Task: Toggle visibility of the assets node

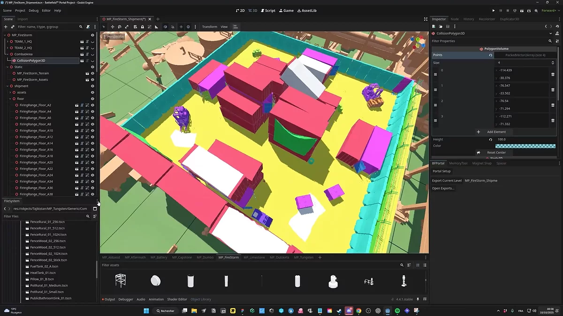Action: 92,93
